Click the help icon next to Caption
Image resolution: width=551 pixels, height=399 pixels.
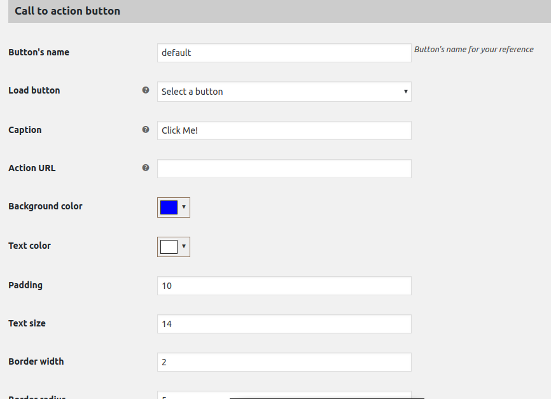coord(146,130)
